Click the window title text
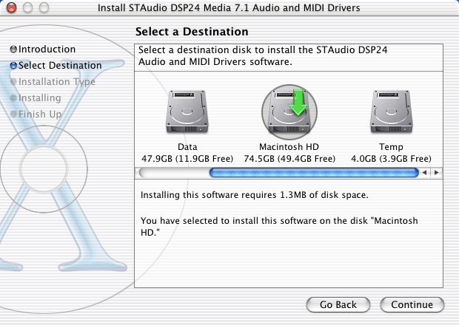The image size is (459, 325). click(x=229, y=7)
